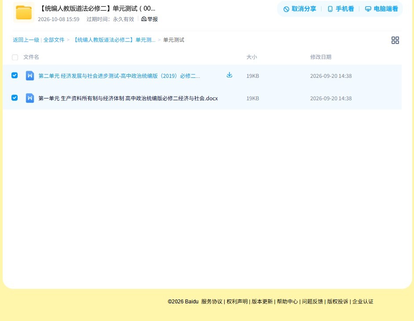The width and height of the screenshot is (414, 321).
Task: Click 单元测试 current breadcrumb text
Action: point(174,40)
